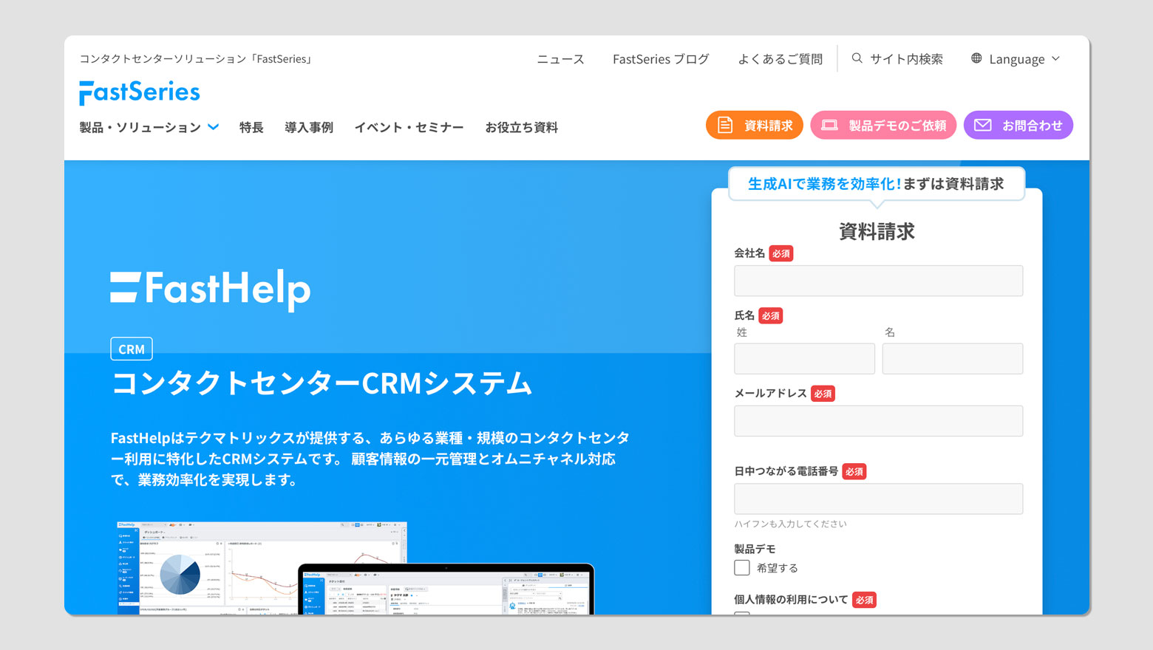Click the globe Language icon
This screenshot has width=1153, height=650.
pos(976,58)
